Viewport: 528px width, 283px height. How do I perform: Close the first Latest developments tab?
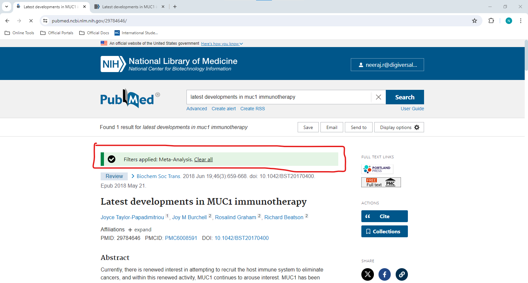coord(84,7)
